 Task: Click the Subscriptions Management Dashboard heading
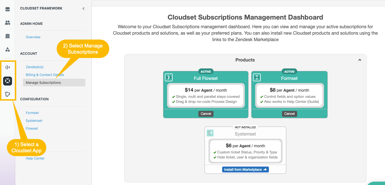tap(245, 17)
